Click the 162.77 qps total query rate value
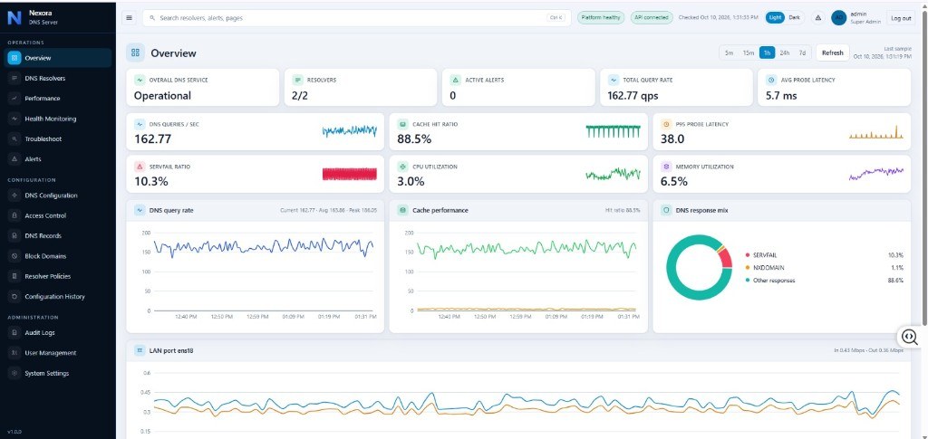The width and height of the screenshot is (928, 439). point(633,96)
